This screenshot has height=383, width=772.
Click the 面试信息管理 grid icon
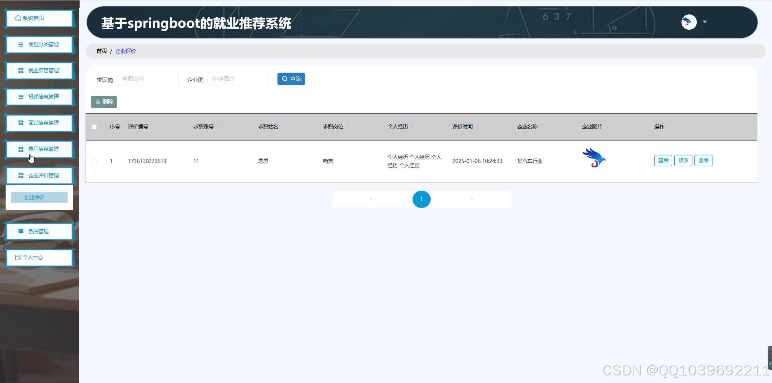[21, 123]
